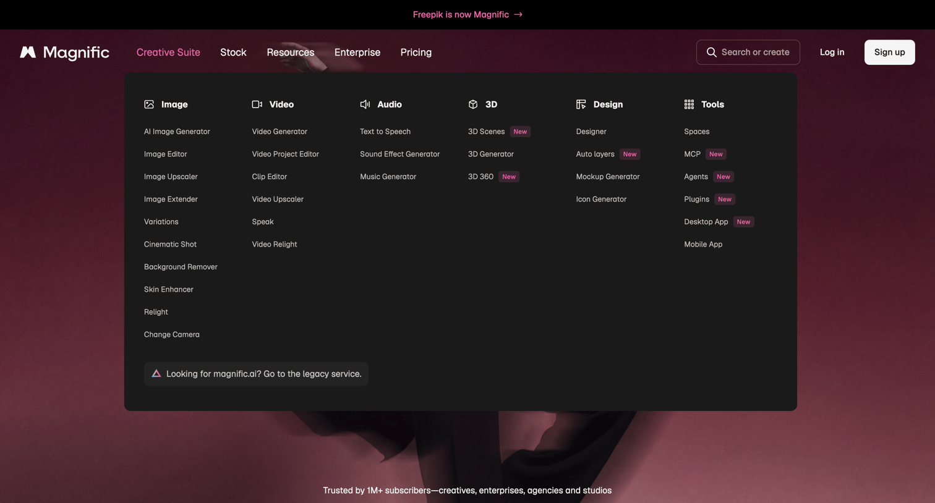Click the 3D category cube icon
935x503 pixels.
pyautogui.click(x=473, y=104)
